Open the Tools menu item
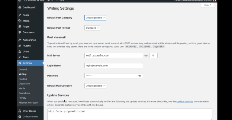 [x=26, y=57]
